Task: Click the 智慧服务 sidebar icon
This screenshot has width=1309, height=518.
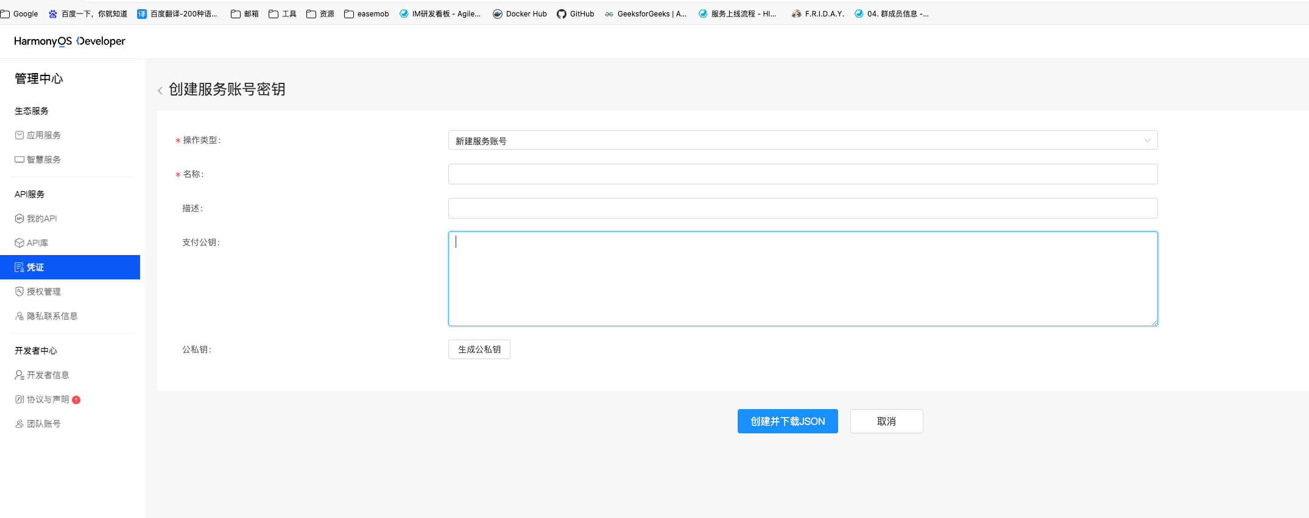Action: point(19,159)
